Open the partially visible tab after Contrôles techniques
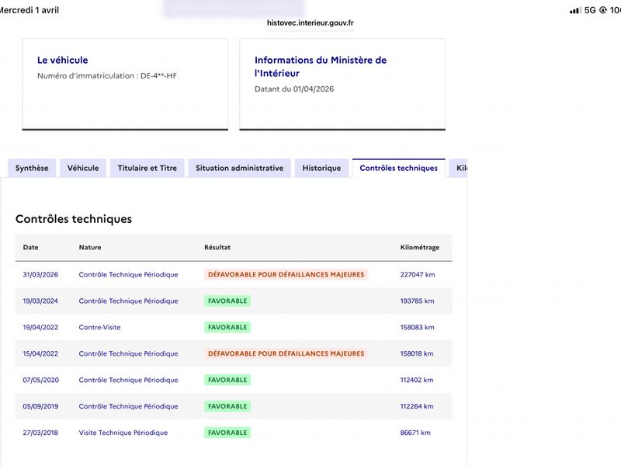This screenshot has height=466, width=621. tap(460, 168)
